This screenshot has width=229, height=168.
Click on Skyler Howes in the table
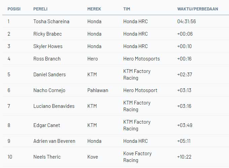click(48, 46)
